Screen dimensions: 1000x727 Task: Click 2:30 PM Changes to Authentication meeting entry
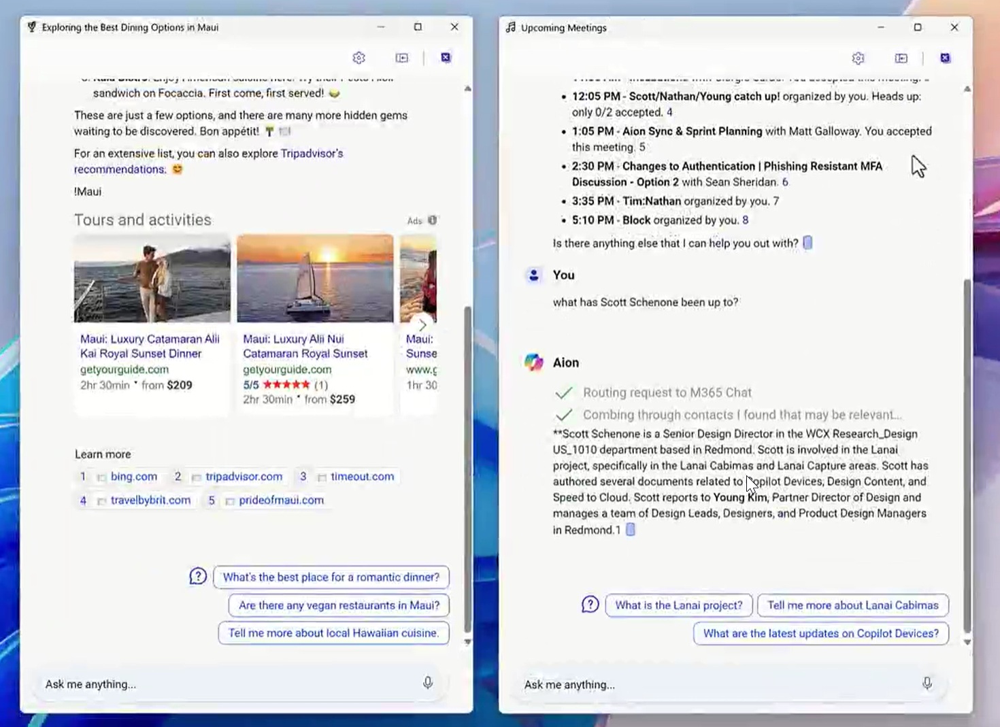727,174
